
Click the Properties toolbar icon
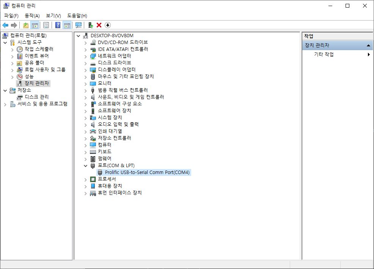pyautogui.click(x=46, y=25)
